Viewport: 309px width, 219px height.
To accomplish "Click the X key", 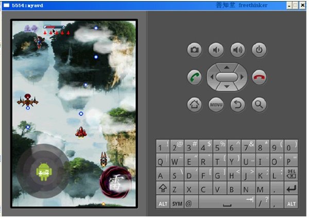I will pos(191,188).
